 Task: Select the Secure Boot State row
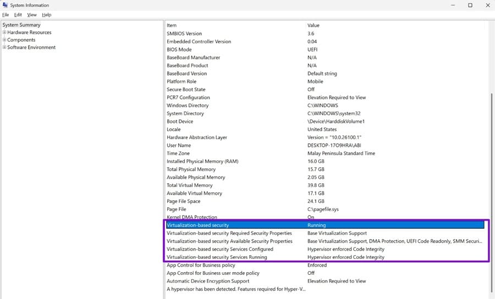click(x=325, y=89)
